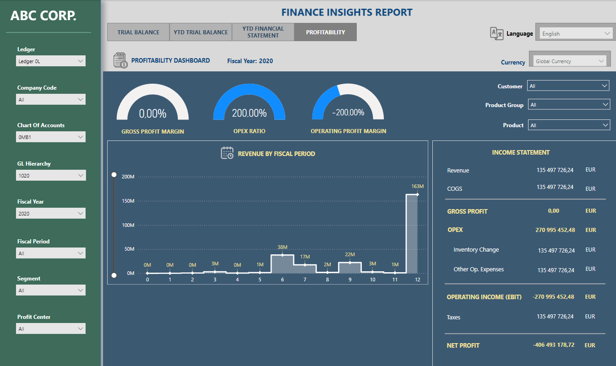Click the OPERATING INCOME (EBIT) label
616x366 pixels.
484,297
